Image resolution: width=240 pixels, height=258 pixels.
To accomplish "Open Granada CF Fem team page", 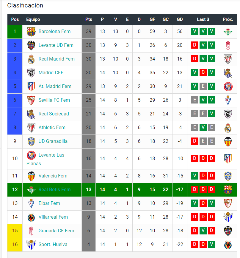I will pyautogui.click(x=56, y=231).
